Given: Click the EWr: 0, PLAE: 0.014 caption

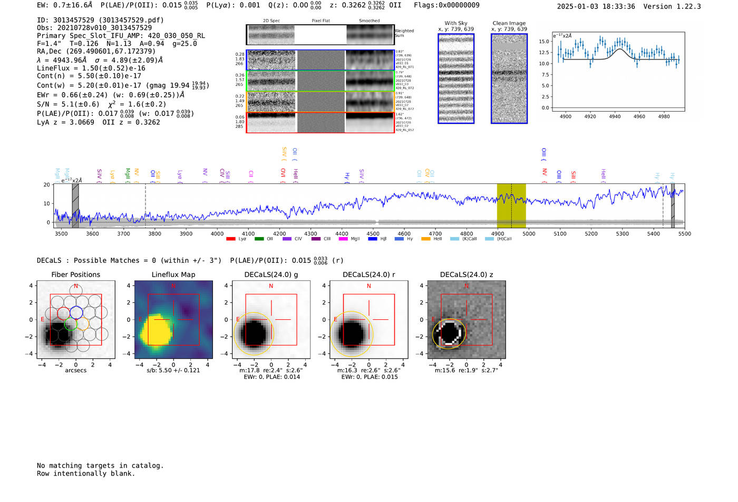Looking at the screenshot, I should (271, 377).
